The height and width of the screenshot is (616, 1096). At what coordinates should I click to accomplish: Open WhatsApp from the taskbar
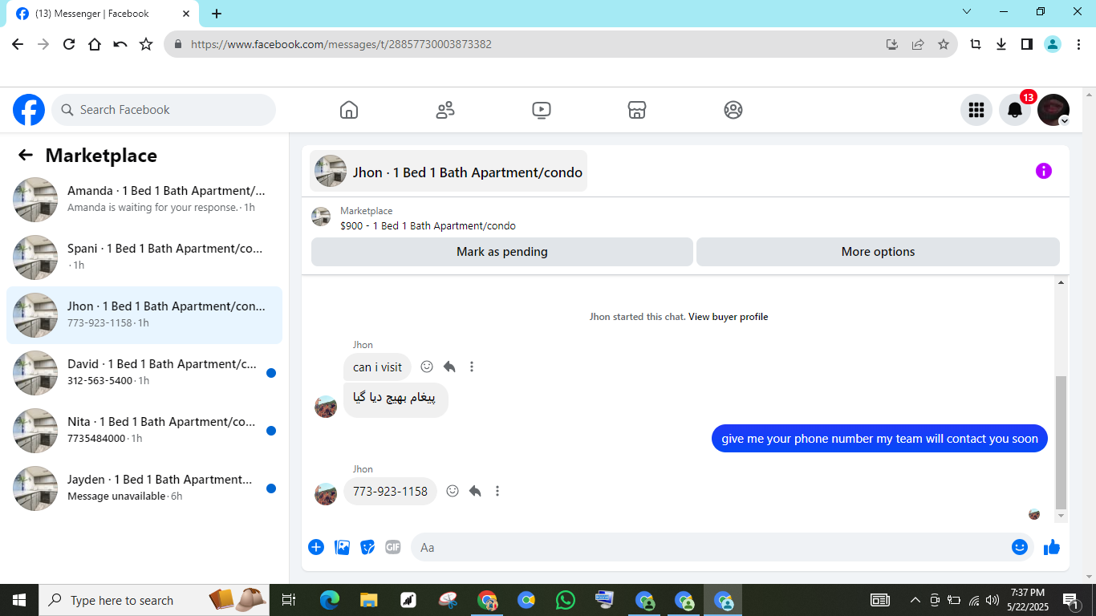tap(566, 600)
